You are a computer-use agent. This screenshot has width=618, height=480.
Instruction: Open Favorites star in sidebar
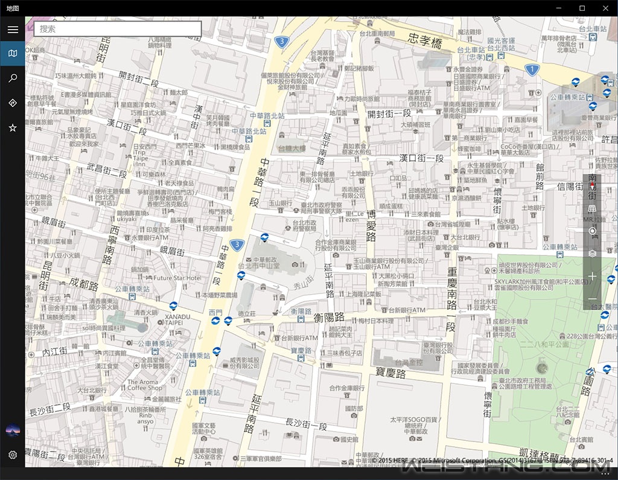pyautogui.click(x=13, y=128)
